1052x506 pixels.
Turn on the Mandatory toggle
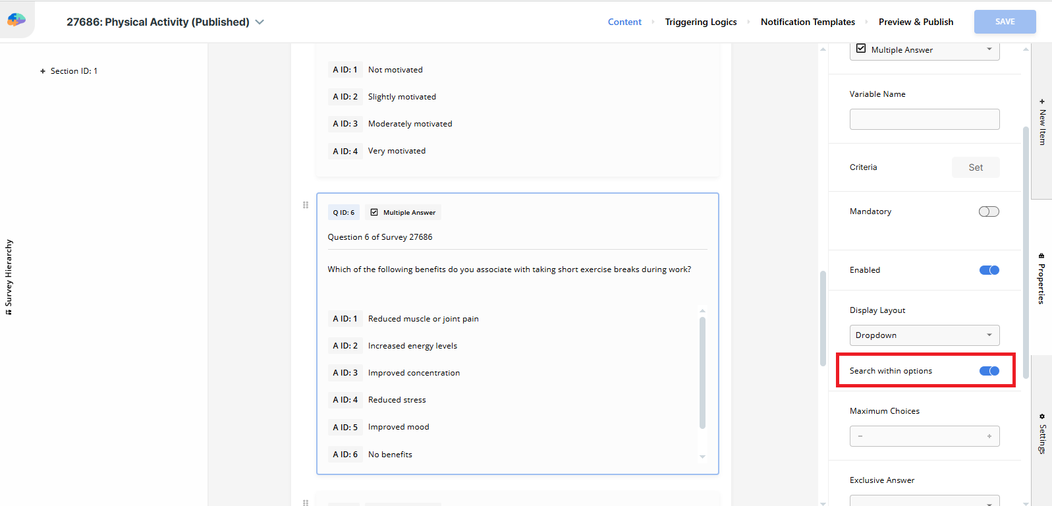pos(989,211)
